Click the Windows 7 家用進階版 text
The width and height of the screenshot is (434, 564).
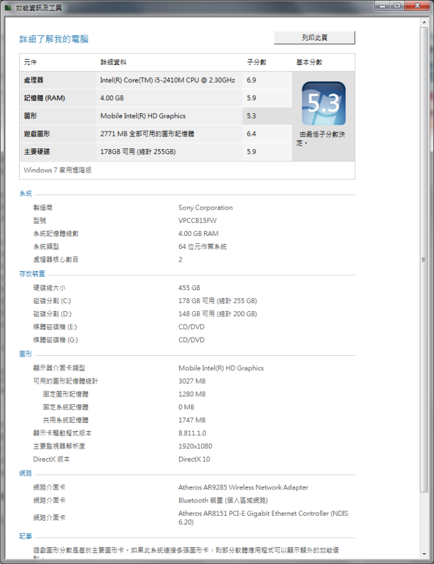[58, 169]
